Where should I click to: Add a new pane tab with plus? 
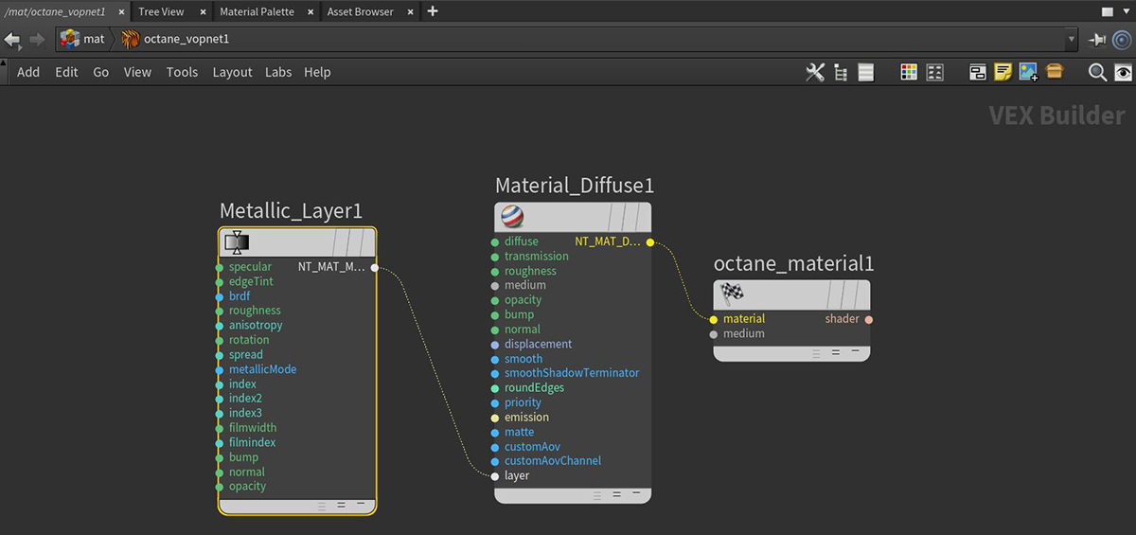[x=433, y=11]
